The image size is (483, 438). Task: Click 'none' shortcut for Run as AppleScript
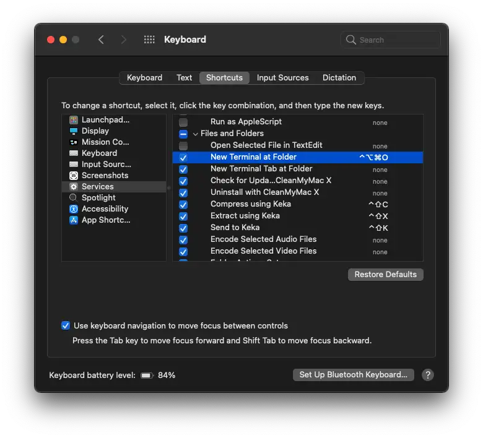pos(380,122)
